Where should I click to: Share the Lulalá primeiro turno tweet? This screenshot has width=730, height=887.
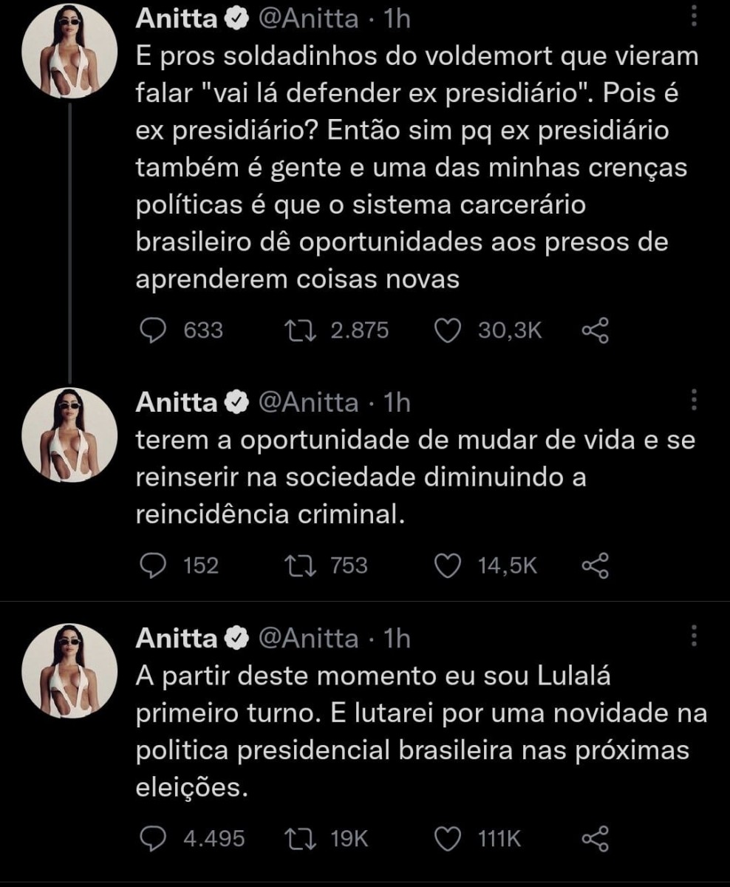[595, 838]
